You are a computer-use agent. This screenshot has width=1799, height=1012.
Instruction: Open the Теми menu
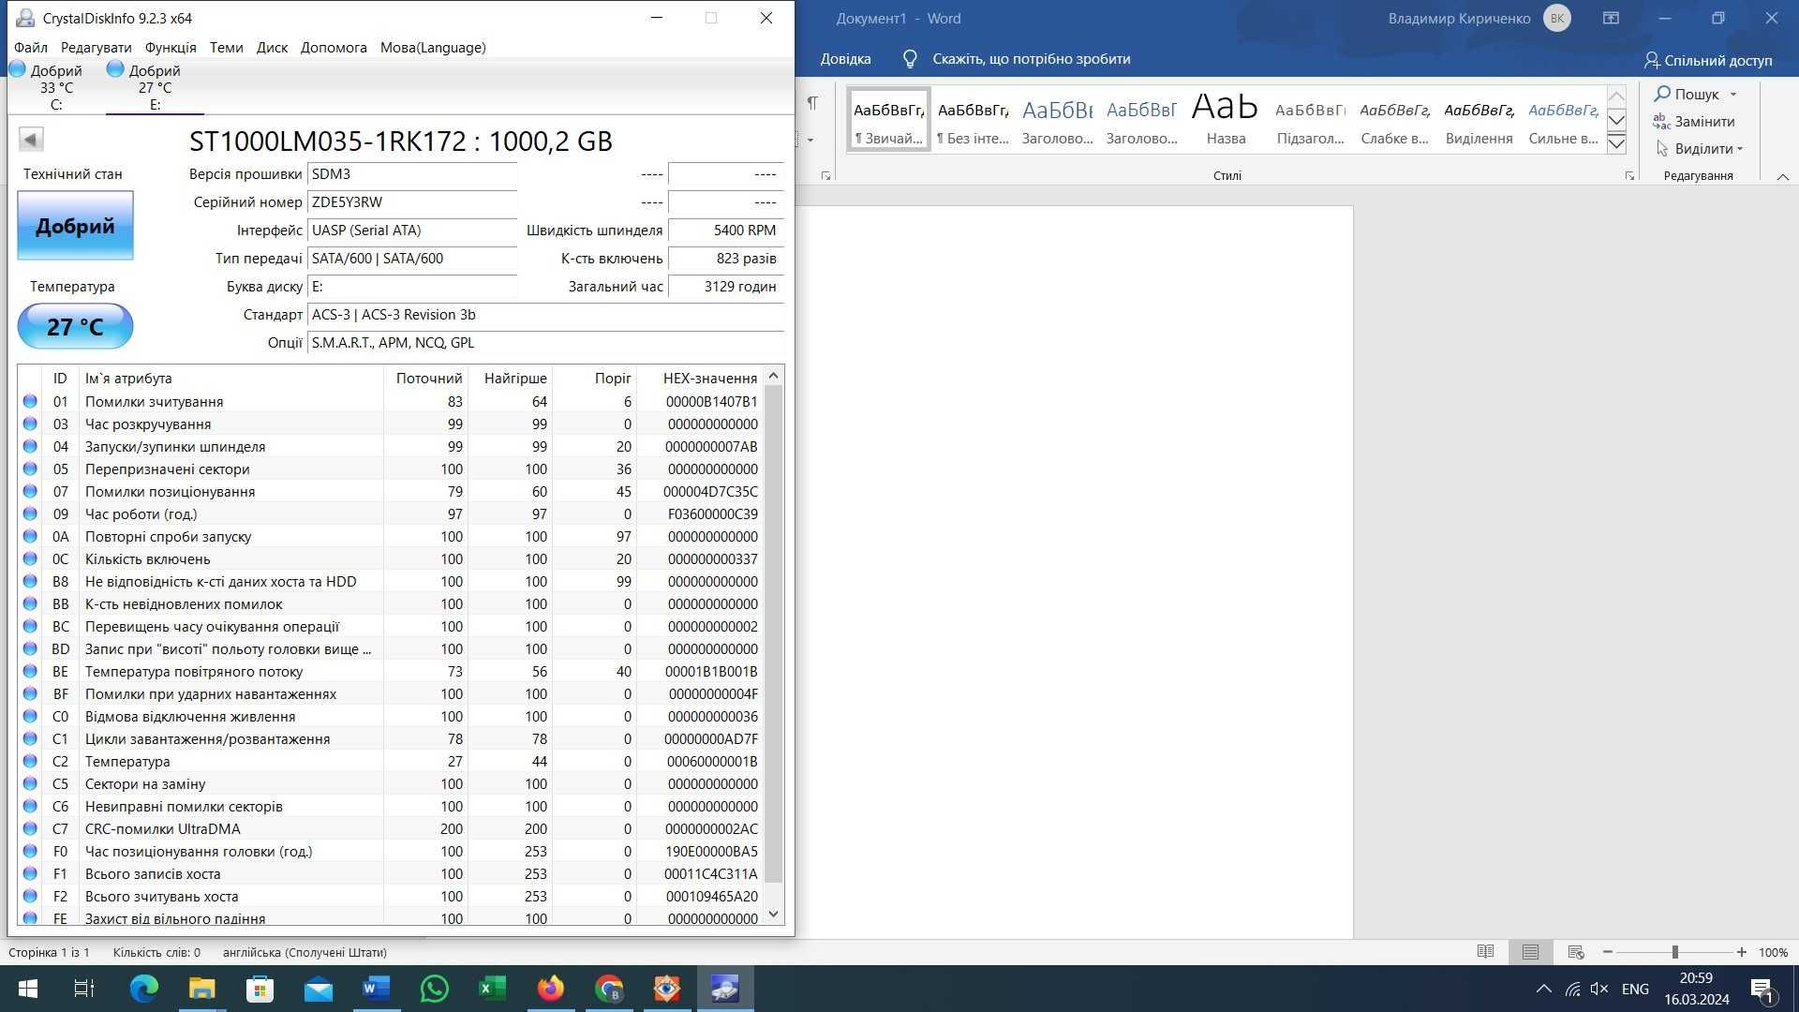tap(227, 48)
